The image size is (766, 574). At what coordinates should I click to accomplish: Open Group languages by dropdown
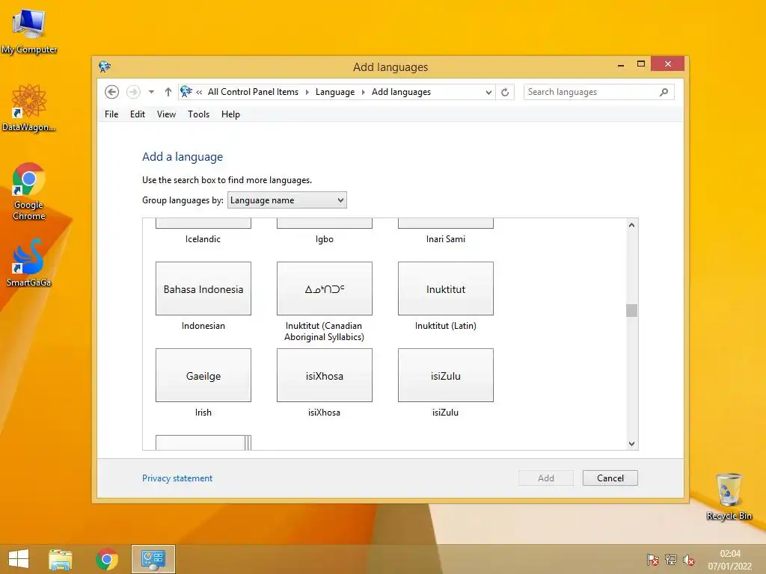(287, 200)
